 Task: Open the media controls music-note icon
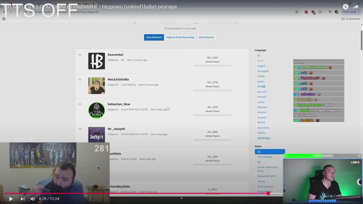point(330,12)
